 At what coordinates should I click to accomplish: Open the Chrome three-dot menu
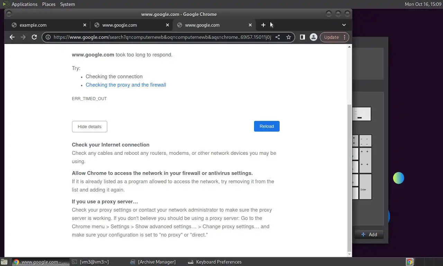pos(344,37)
